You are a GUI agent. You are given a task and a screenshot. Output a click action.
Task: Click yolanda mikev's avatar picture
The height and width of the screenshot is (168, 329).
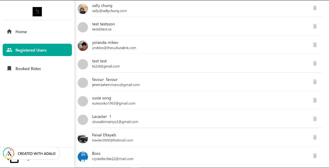tap(83, 46)
